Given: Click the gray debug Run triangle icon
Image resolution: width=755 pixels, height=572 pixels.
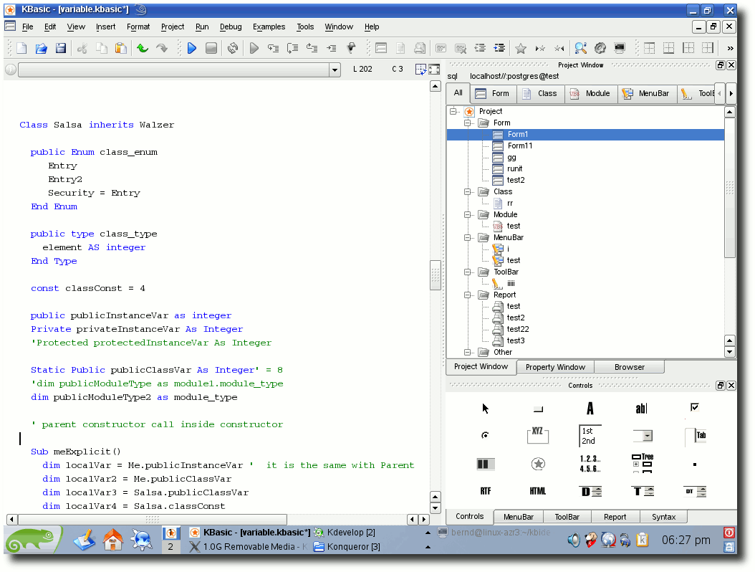Looking at the screenshot, I should [x=254, y=48].
